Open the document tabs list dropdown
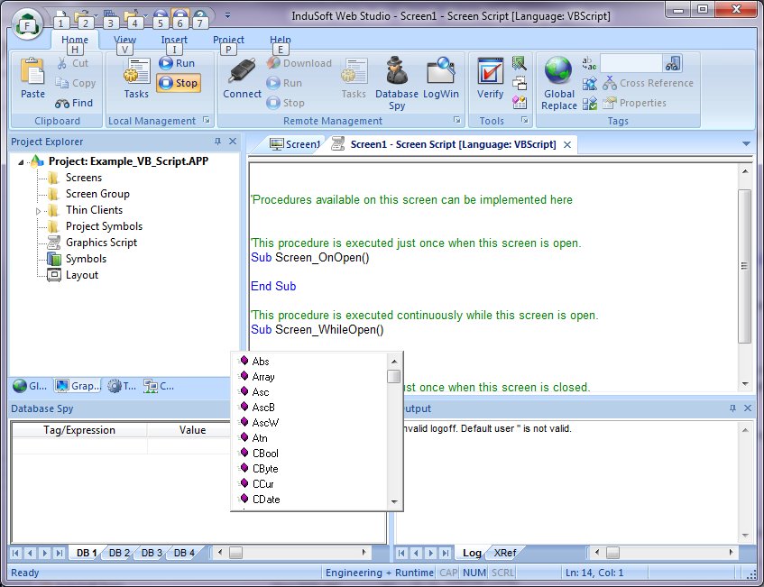This screenshot has height=587, width=764. [746, 143]
